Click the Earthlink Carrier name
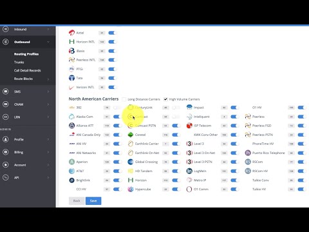 tap(147, 144)
